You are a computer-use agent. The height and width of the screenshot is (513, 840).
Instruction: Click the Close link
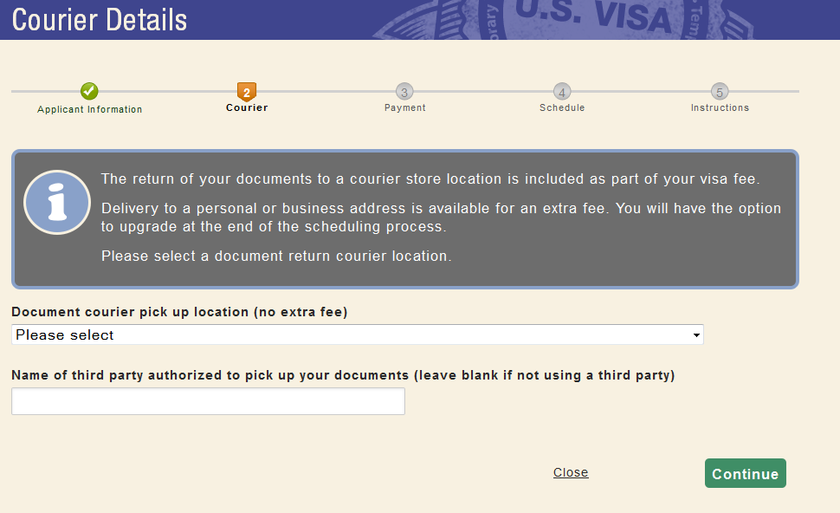571,472
